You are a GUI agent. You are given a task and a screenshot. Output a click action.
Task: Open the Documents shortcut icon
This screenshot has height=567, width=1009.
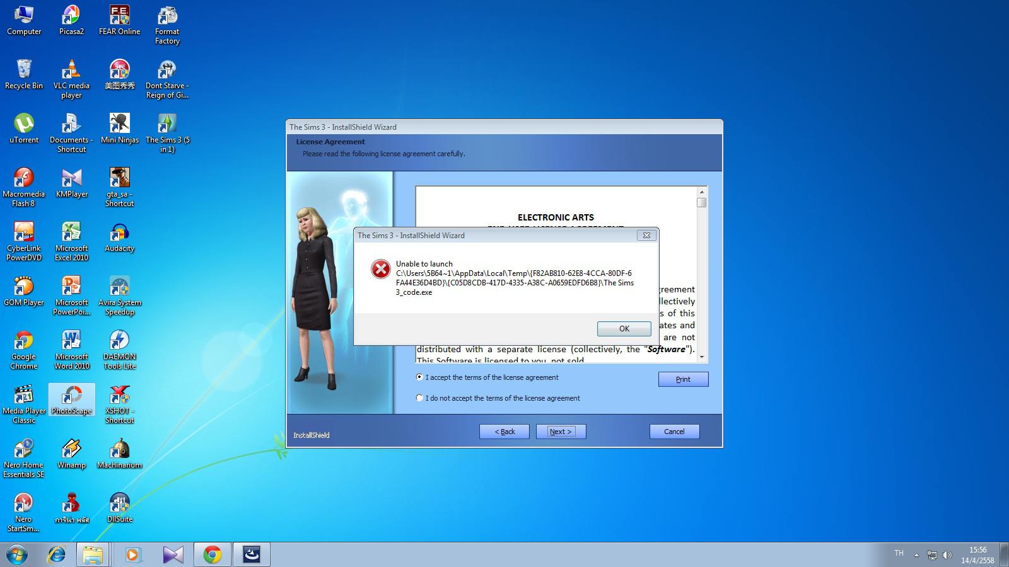point(71,133)
